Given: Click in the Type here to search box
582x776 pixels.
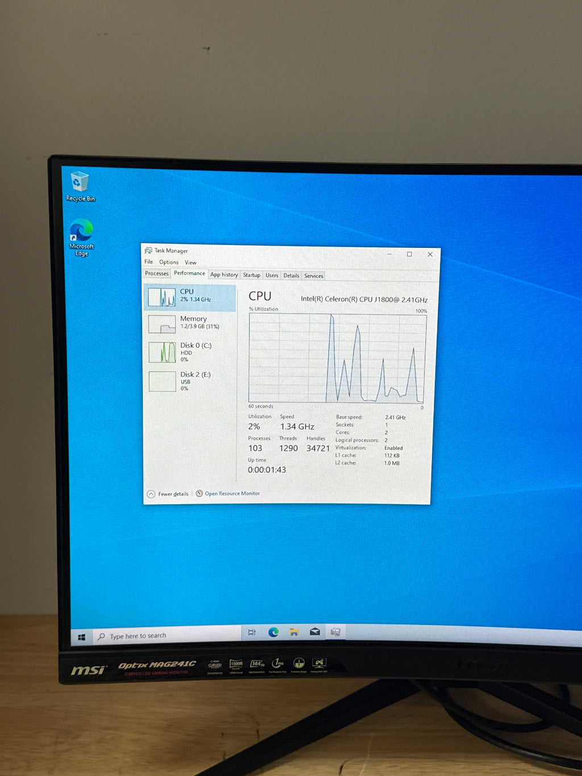Looking at the screenshot, I should (168, 636).
